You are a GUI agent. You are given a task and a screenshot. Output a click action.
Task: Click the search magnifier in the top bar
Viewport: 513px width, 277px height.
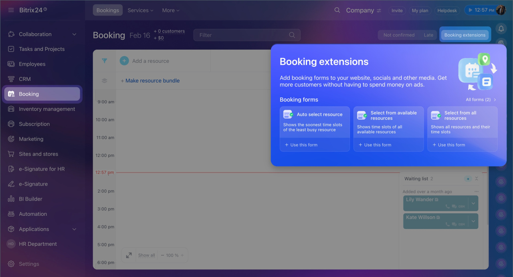(x=337, y=10)
